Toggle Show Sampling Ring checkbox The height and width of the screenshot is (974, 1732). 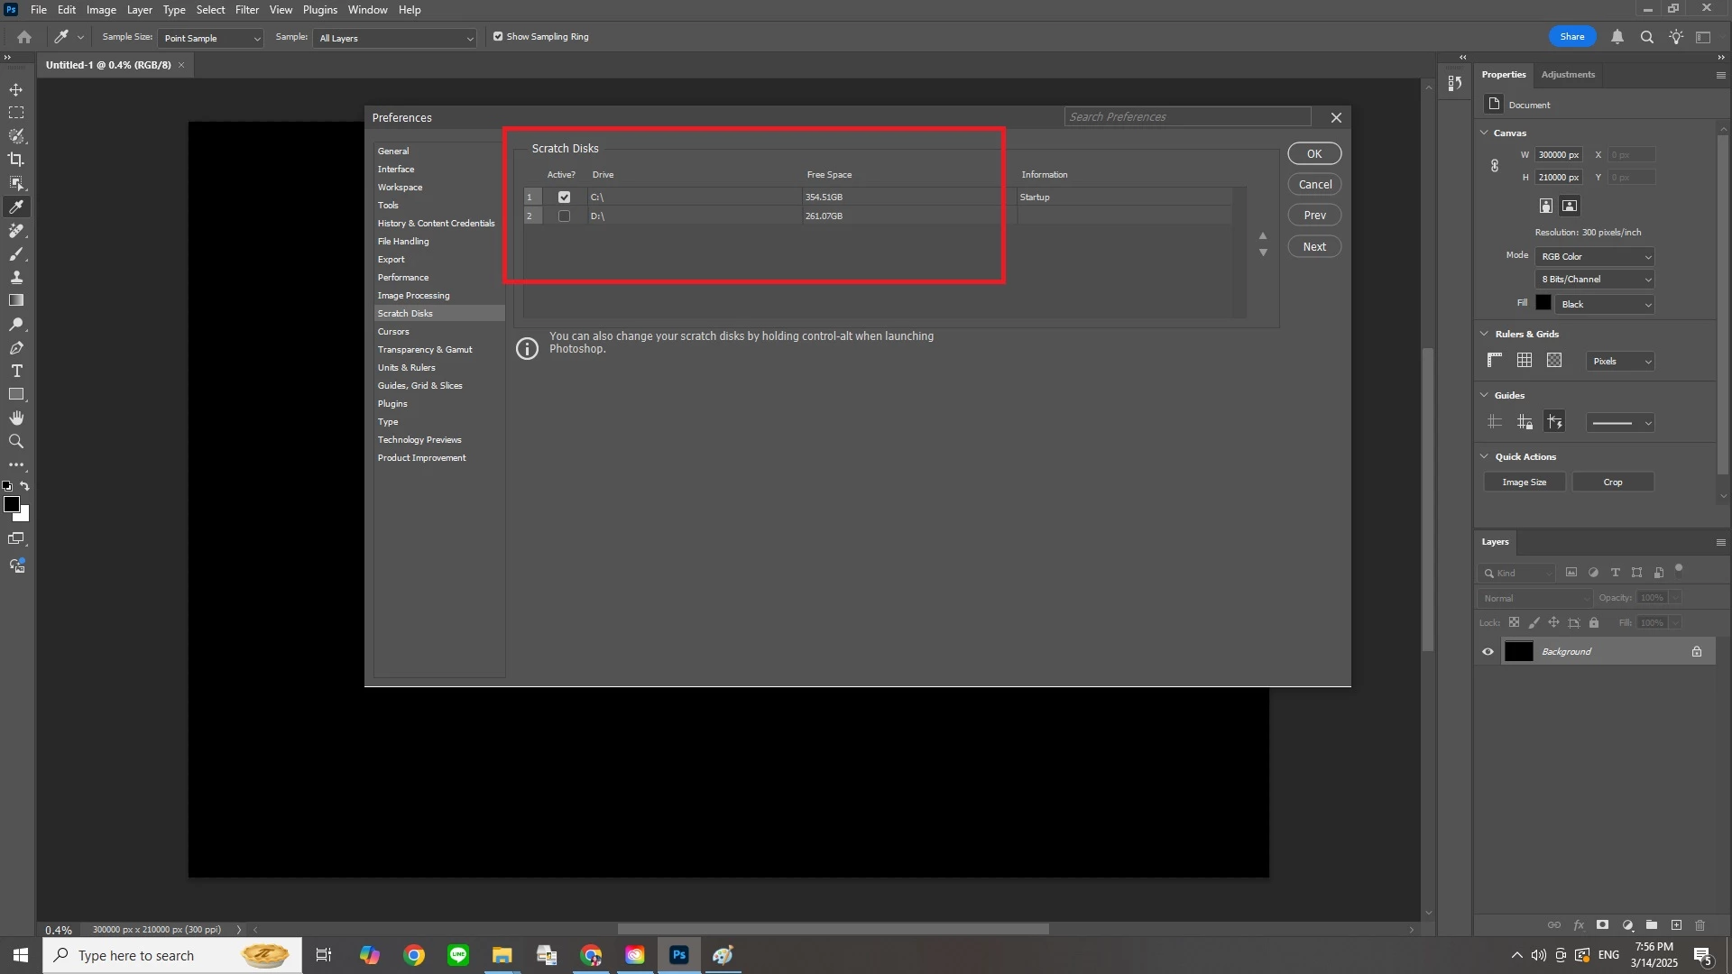click(498, 37)
